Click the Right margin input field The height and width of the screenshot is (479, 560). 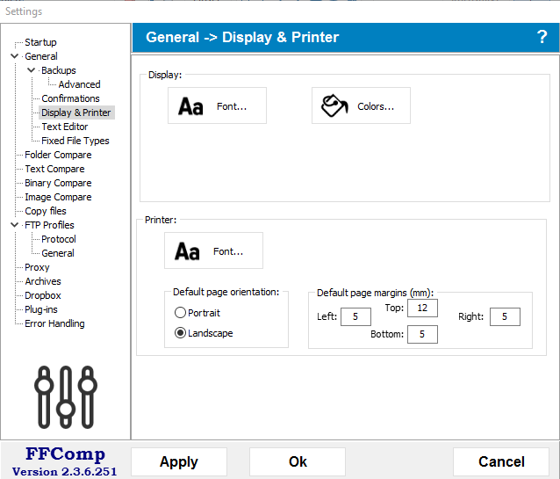[x=505, y=316]
